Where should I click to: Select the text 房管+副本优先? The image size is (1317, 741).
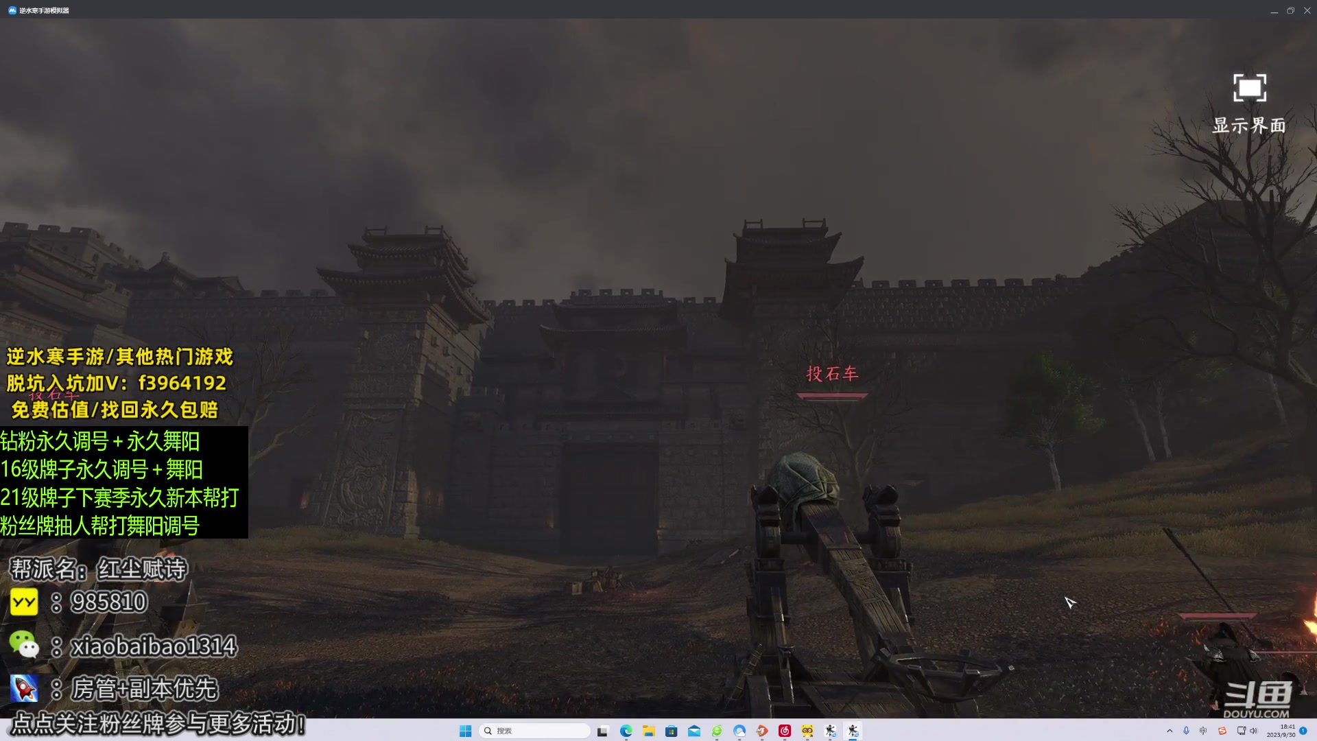pyautogui.click(x=145, y=688)
